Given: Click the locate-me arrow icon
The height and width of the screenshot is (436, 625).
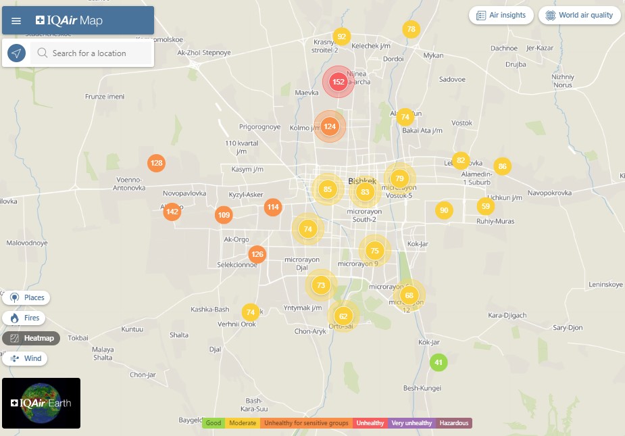Looking at the screenshot, I should (x=16, y=53).
